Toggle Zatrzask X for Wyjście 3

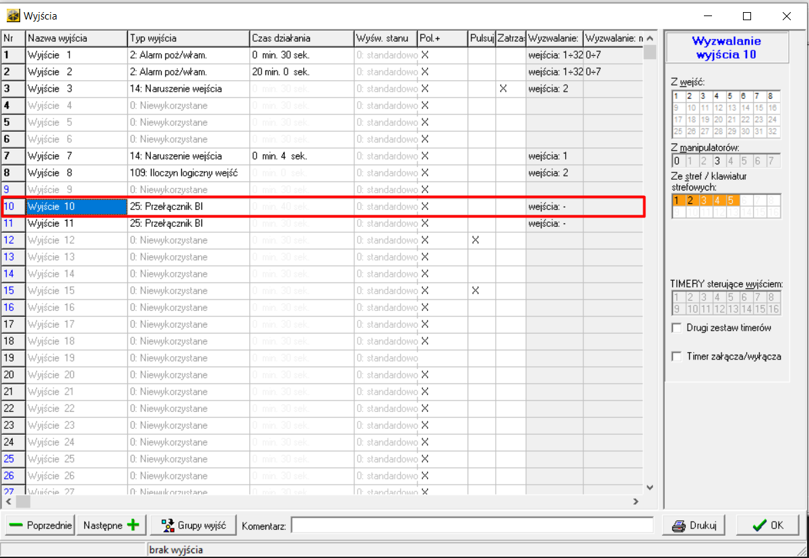click(x=503, y=89)
